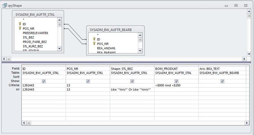The image size is (254, 135).
Task: Toggle Show checkbox for the POS_NR column
Action: pyautogui.click(x=88, y=81)
